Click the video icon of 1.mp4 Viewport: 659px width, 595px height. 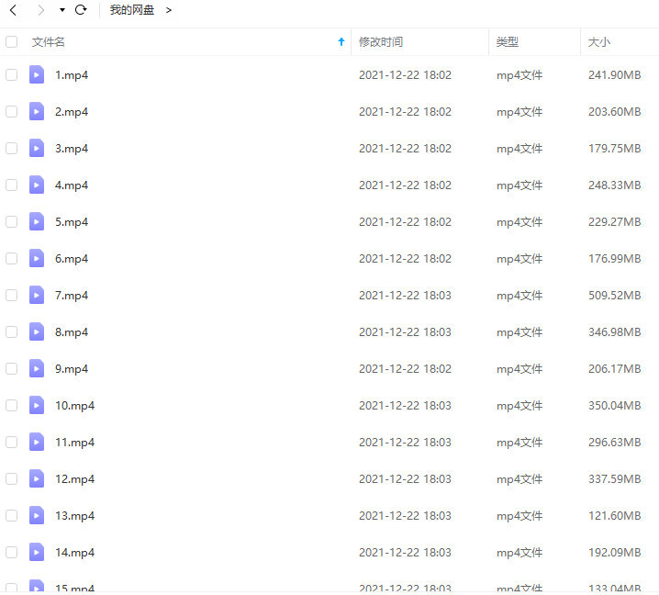(37, 74)
